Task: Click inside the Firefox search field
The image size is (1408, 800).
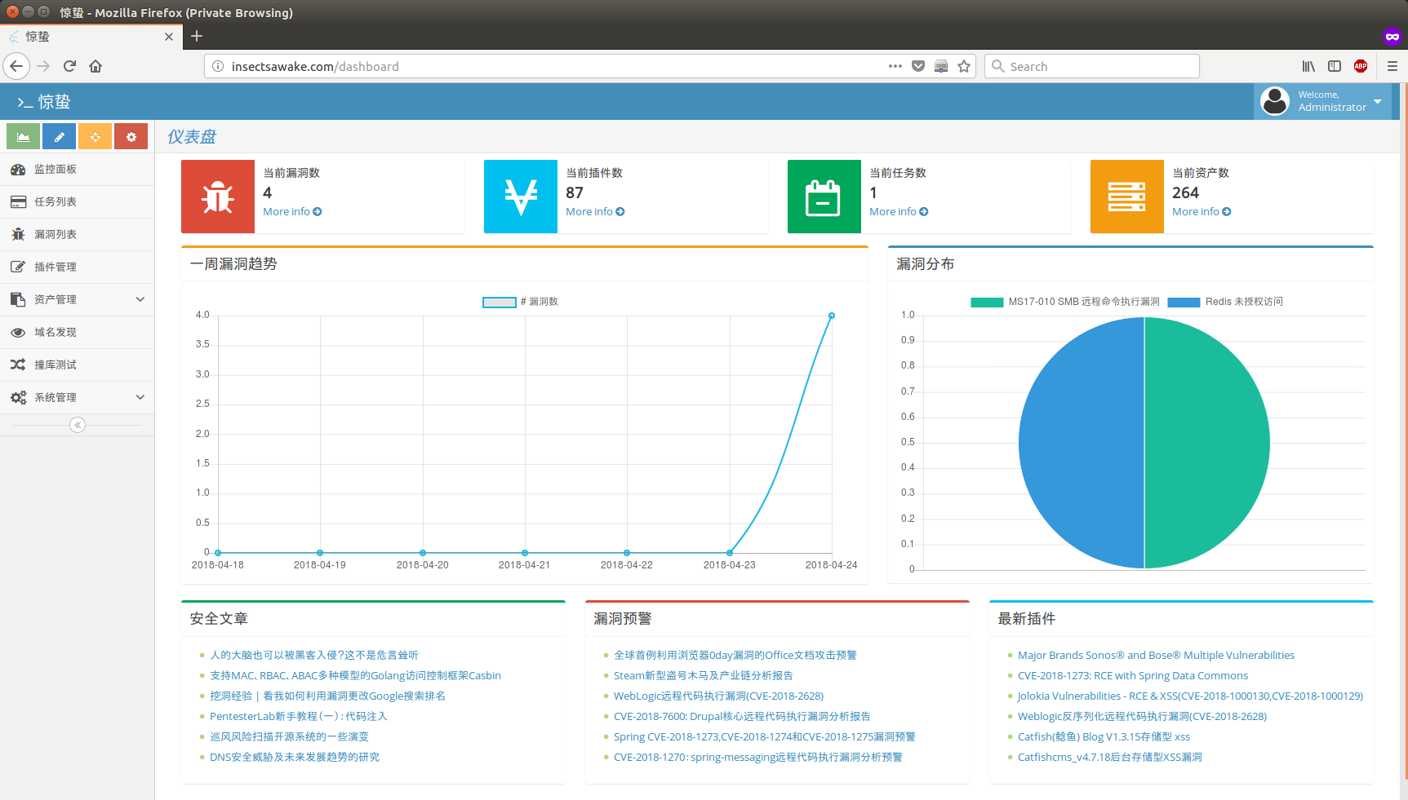Action: (1091, 66)
